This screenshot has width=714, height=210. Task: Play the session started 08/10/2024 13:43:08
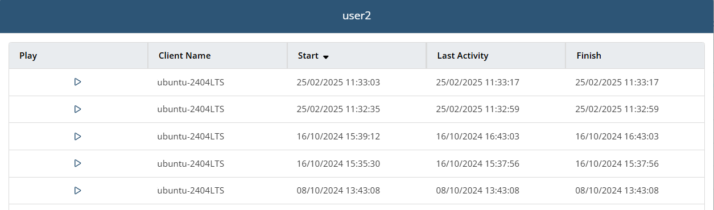coord(78,191)
